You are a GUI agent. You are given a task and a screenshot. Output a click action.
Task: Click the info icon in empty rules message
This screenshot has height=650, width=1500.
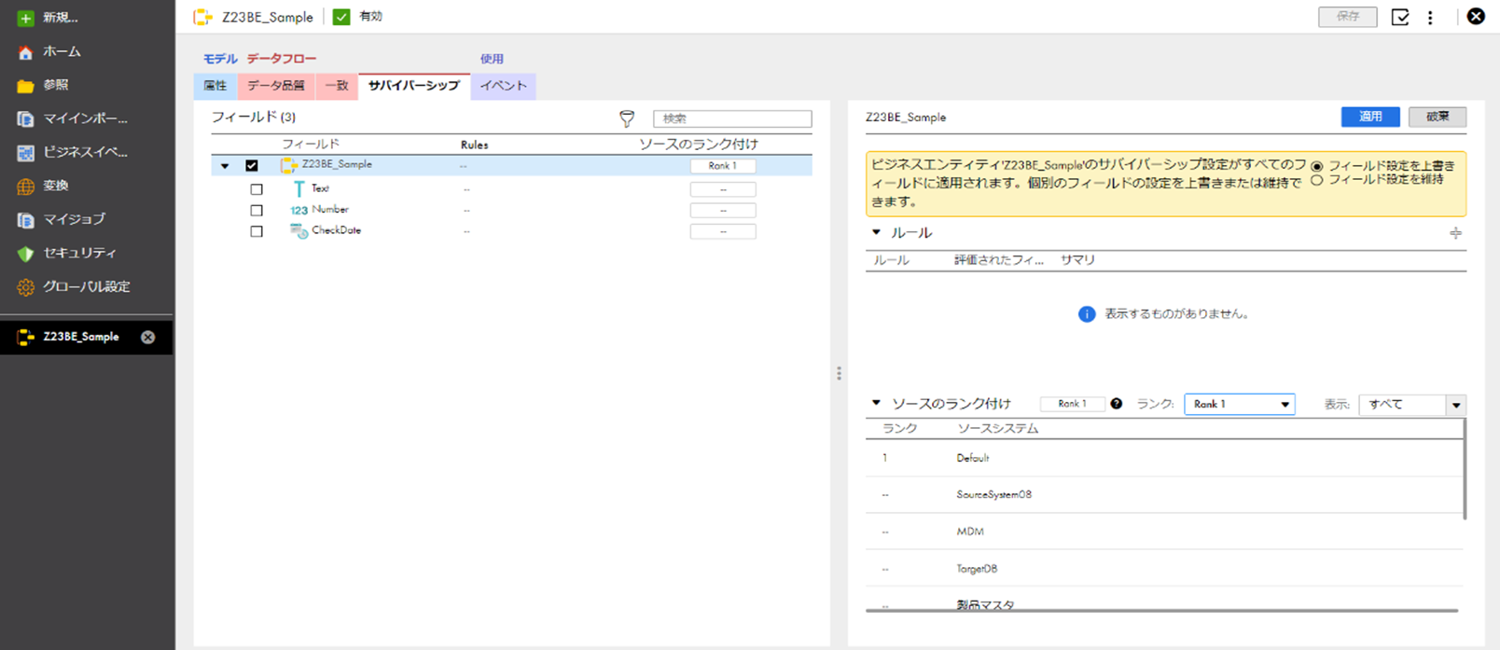coord(1087,314)
